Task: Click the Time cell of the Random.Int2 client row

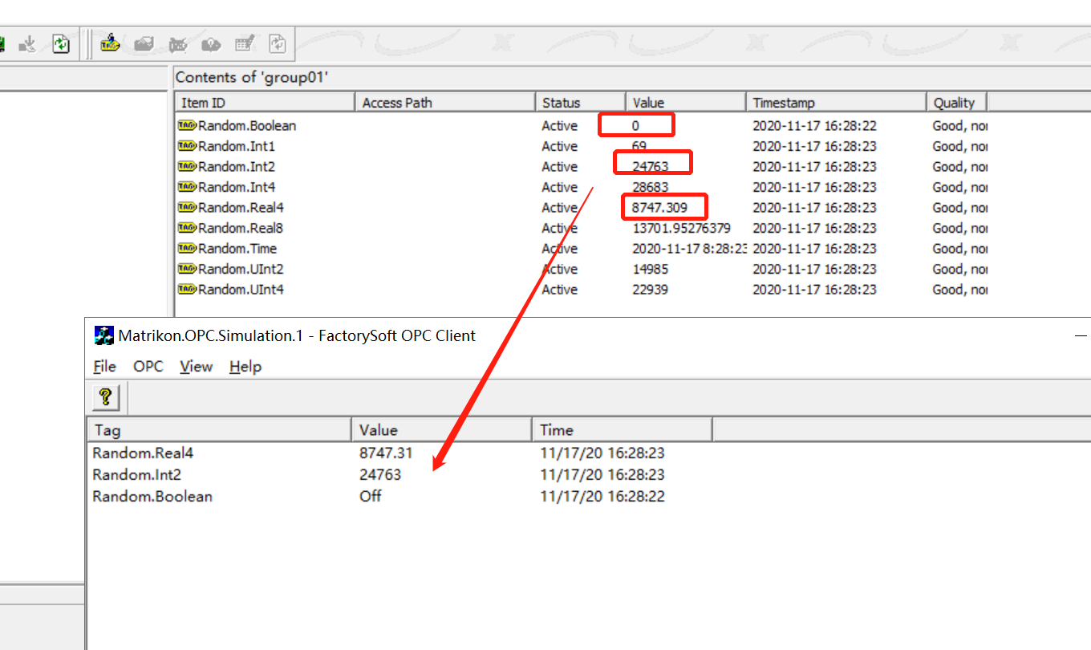Action: 602,474
